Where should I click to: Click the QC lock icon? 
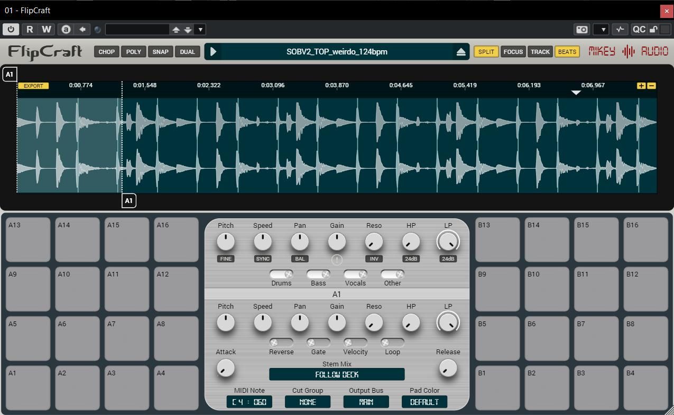[x=653, y=30]
